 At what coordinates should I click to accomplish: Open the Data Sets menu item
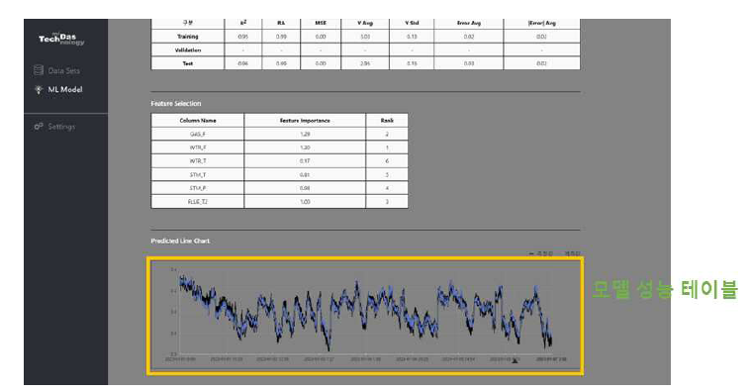pos(57,70)
